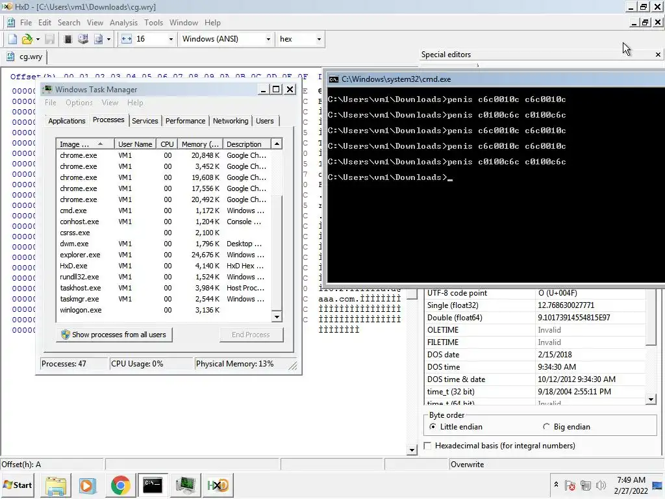Viewport: 665px width, 499px height.
Task: Click the Action Center flag tray icon
Action: point(570,485)
